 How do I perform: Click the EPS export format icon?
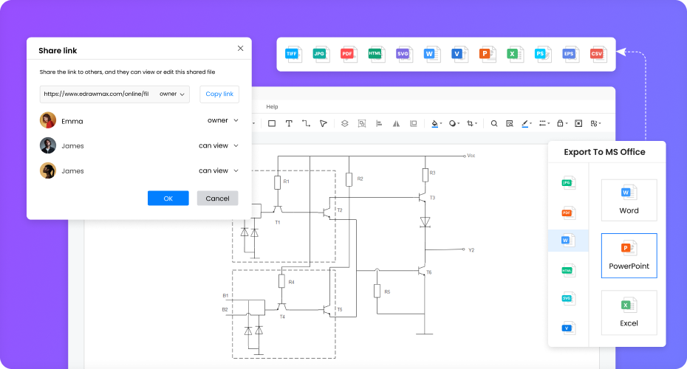point(570,54)
